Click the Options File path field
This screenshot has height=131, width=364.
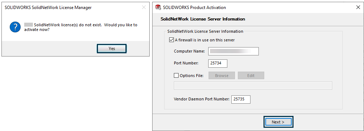coord(253,85)
